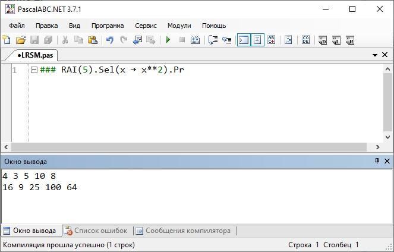Open a file using the folder icon
Screen dimensions: 394x252
click(x=21, y=40)
